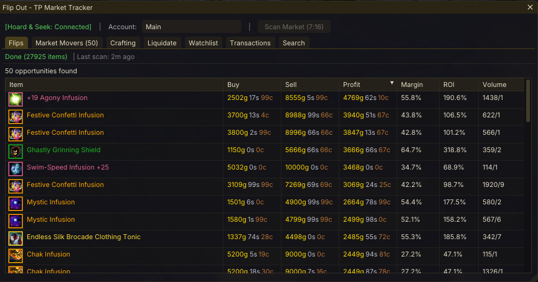Screen dimensions: 538x282
Task: Click buy price 2502g 17s 99c
Action: pyautogui.click(x=250, y=98)
